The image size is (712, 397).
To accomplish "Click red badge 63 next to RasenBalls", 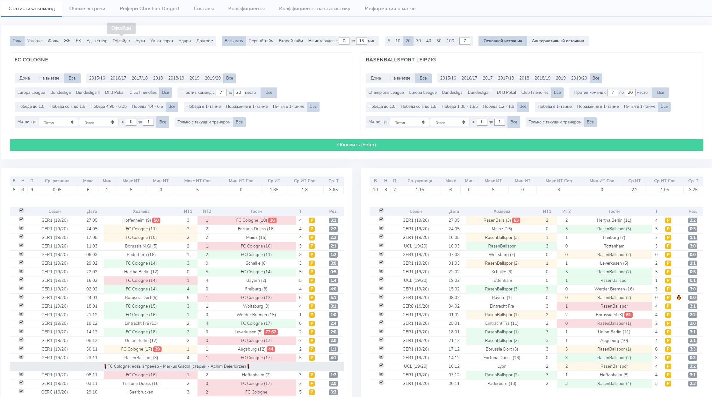I will click(516, 220).
